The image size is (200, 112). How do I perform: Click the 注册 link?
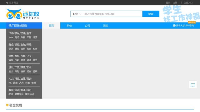coord(175,3)
